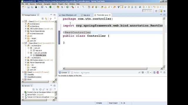Click the Display Selected Console icon
This screenshot has height=105, width=188.
pos(143,73)
